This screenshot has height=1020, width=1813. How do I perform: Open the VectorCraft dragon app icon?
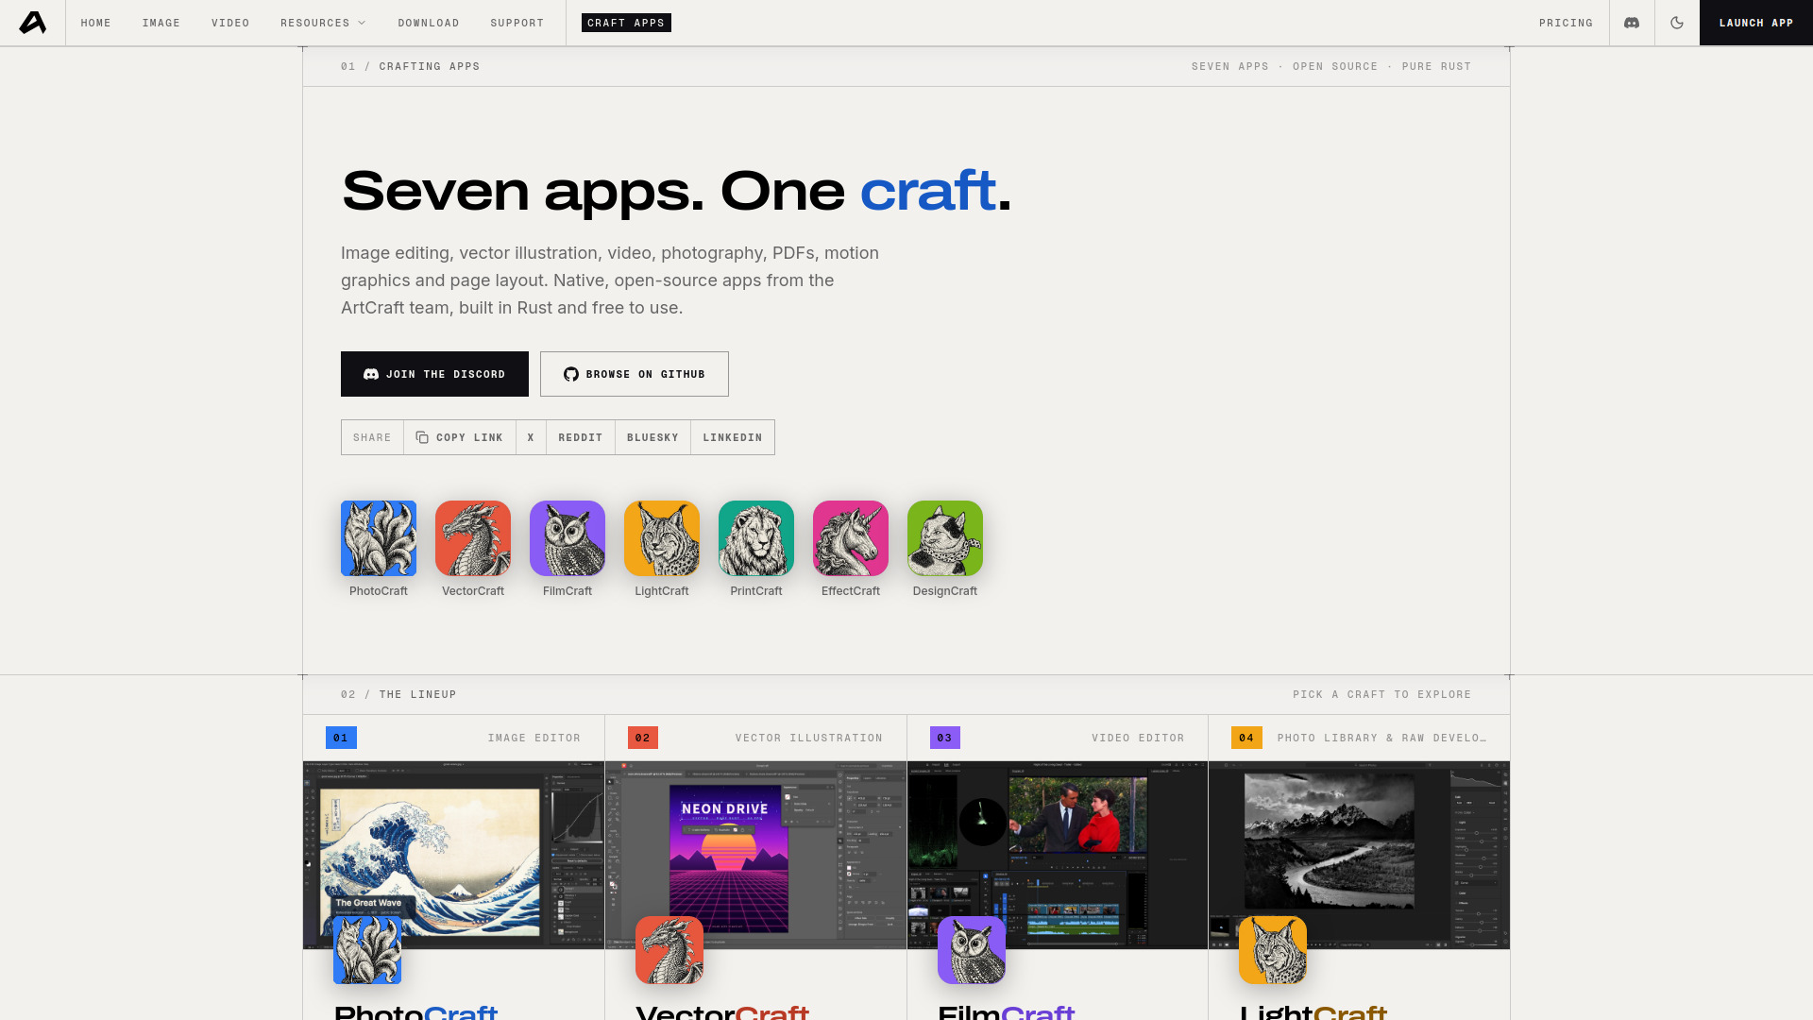(x=473, y=538)
